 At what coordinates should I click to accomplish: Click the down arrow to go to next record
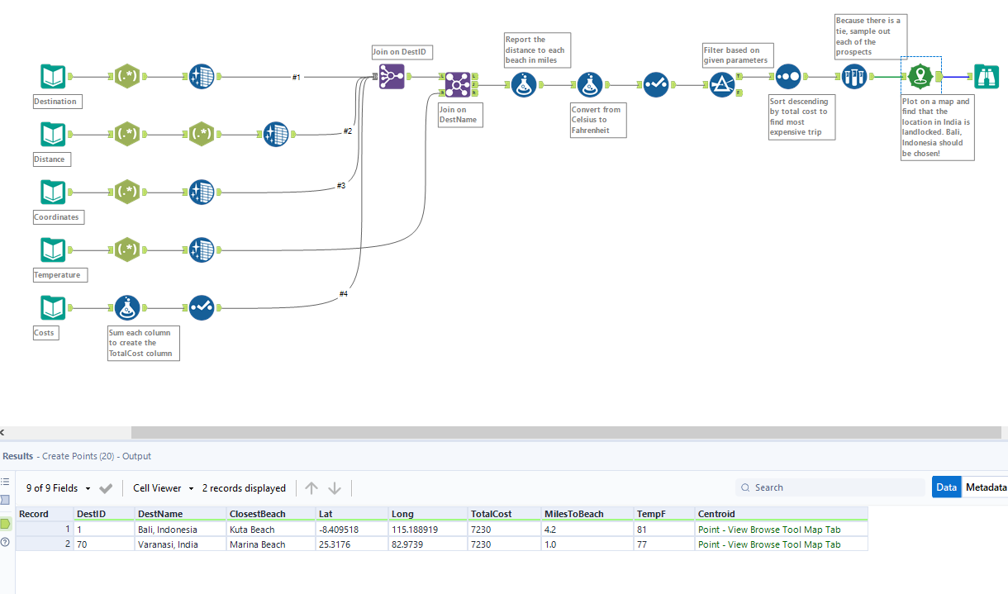click(x=335, y=488)
